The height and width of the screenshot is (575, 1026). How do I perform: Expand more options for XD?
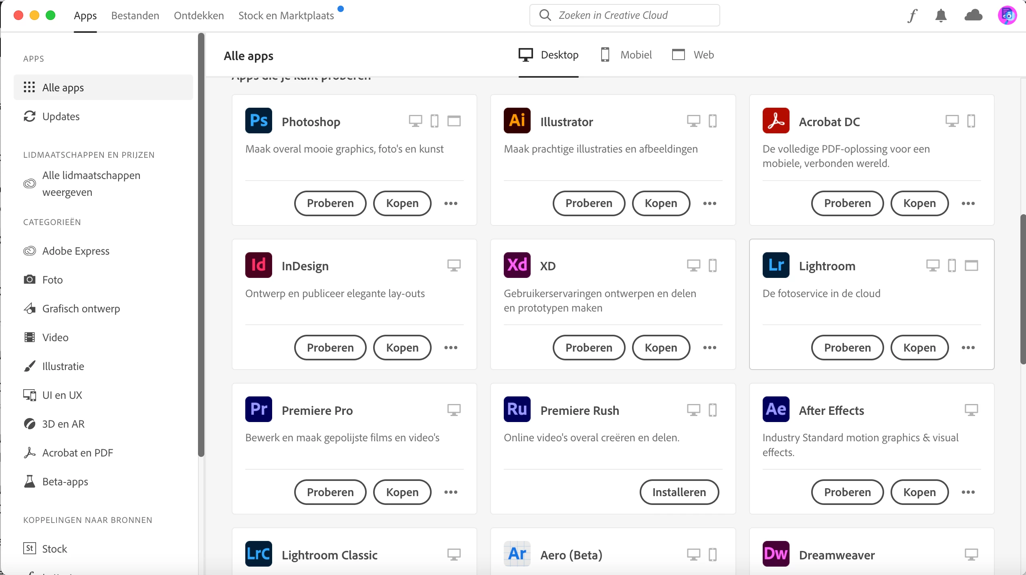[709, 348]
